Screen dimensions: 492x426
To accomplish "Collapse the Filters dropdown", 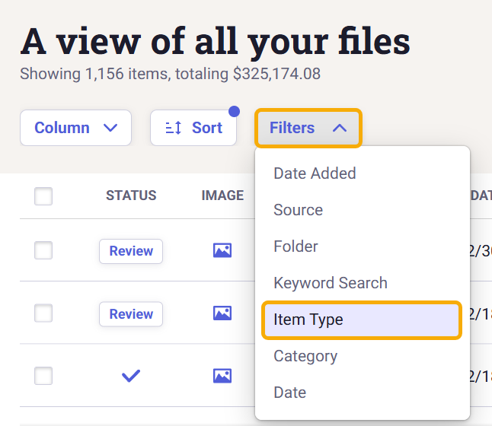I will [308, 128].
